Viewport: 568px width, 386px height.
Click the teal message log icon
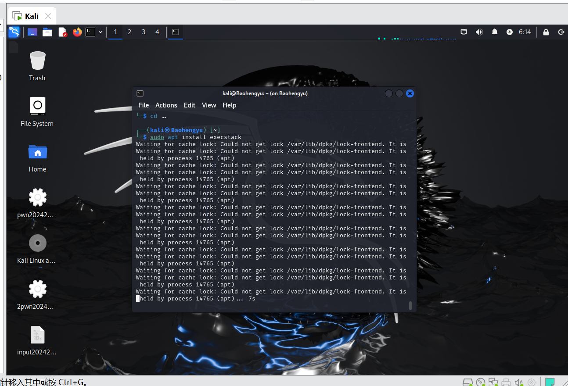pos(550,382)
